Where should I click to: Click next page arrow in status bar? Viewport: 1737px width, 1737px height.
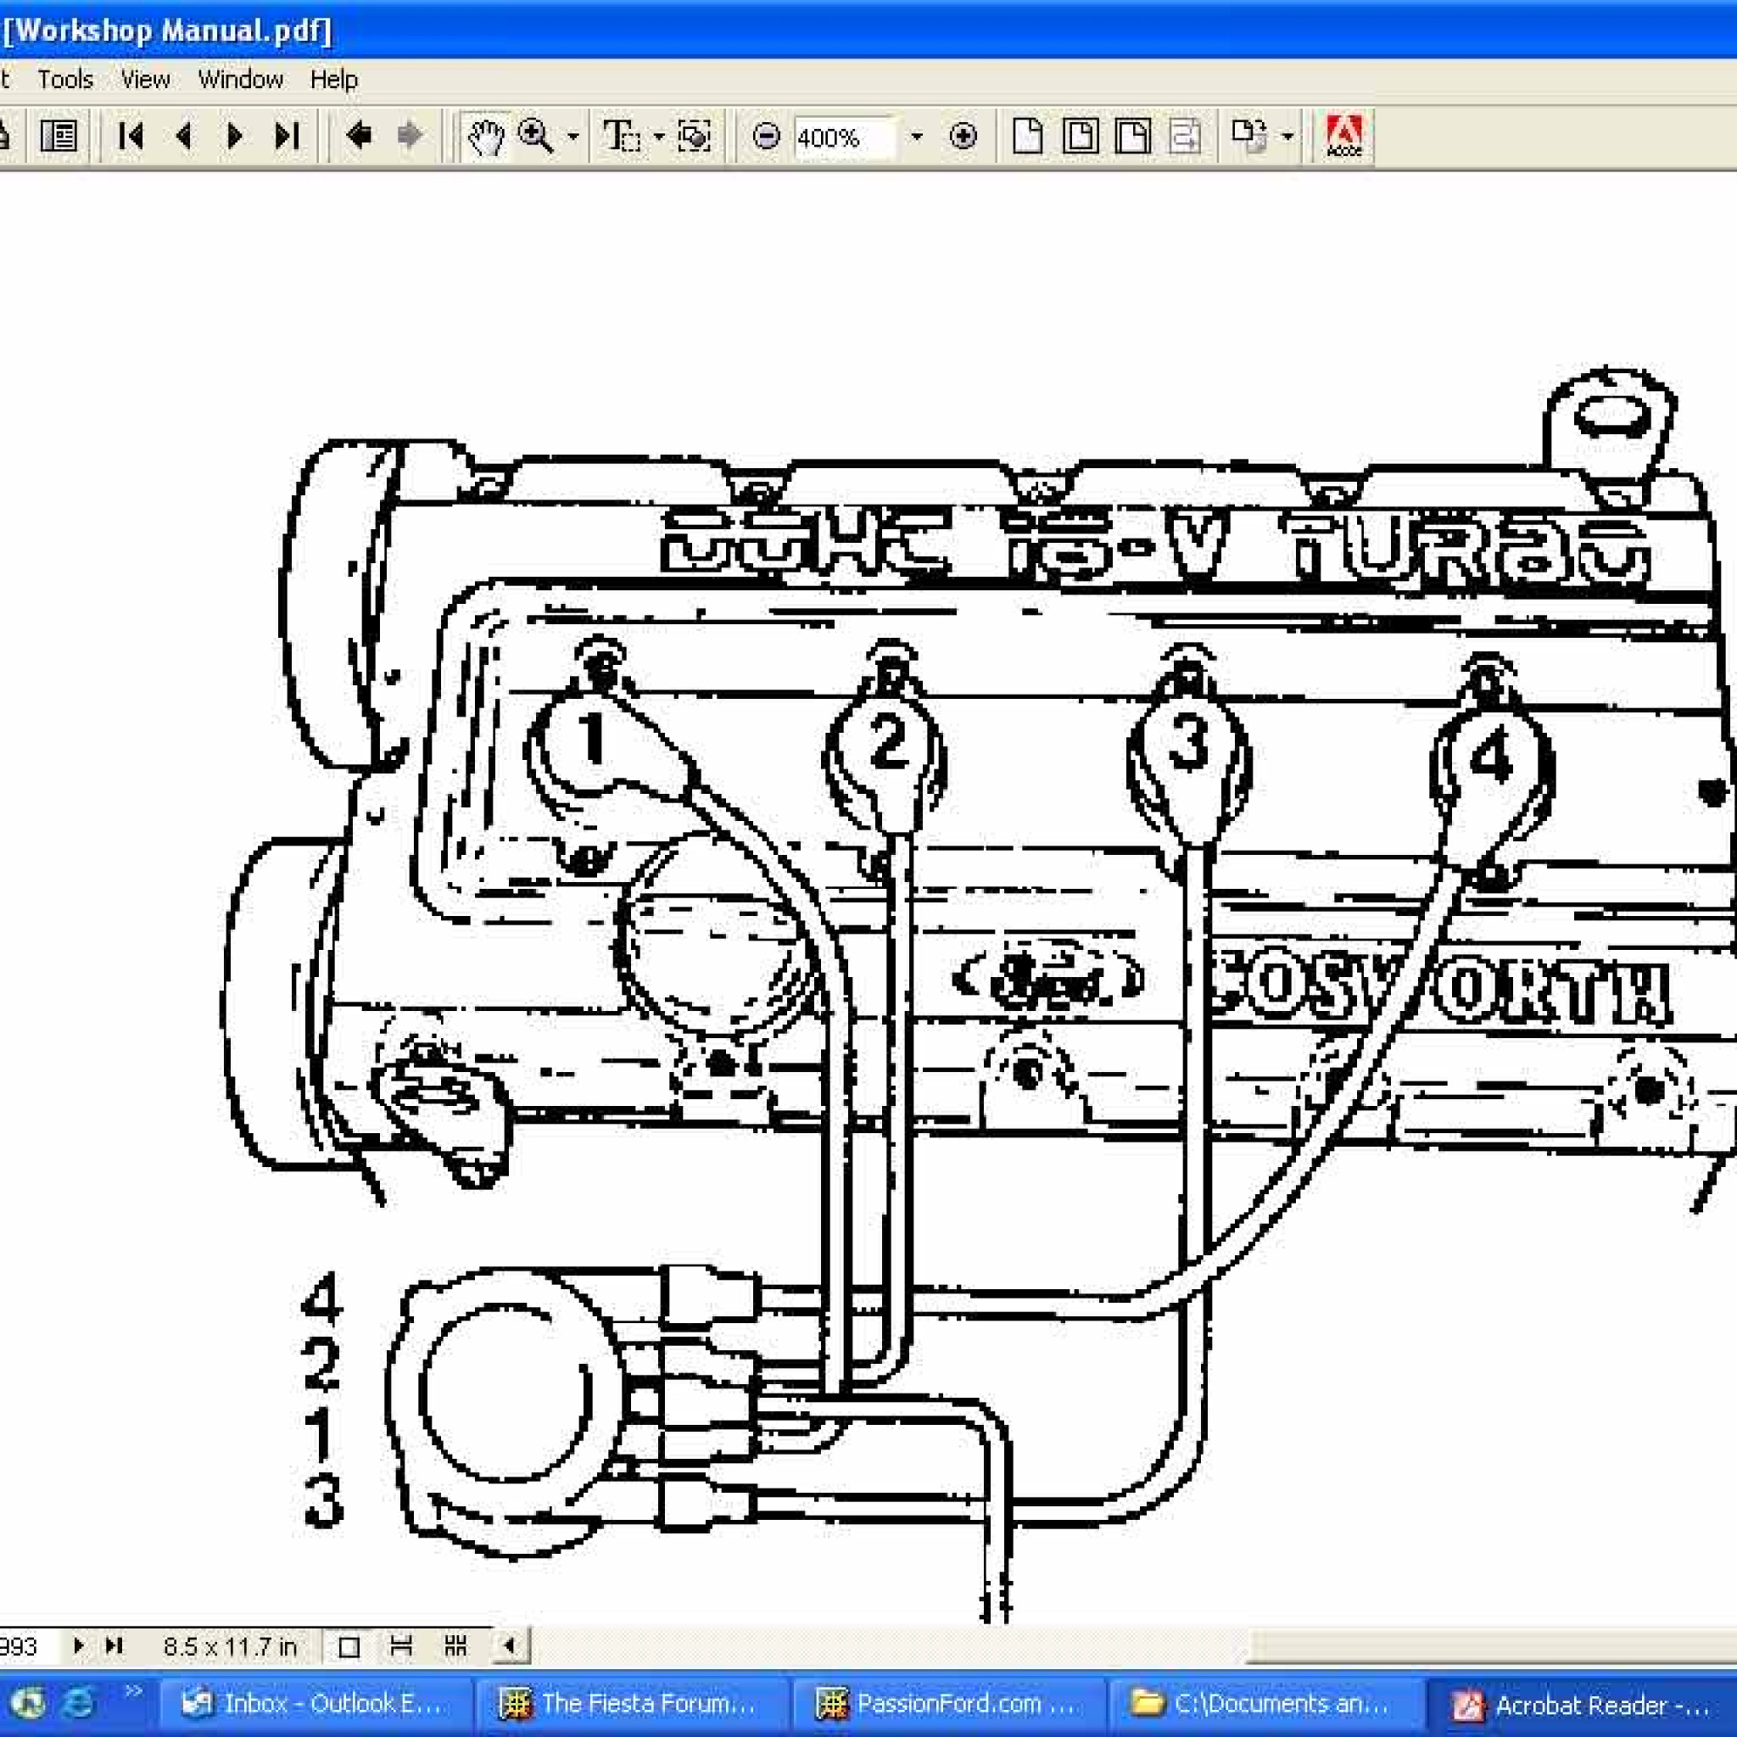78,1645
